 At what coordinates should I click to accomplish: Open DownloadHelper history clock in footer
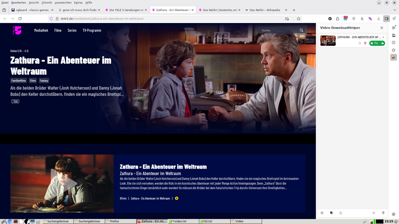[x=341, y=213]
